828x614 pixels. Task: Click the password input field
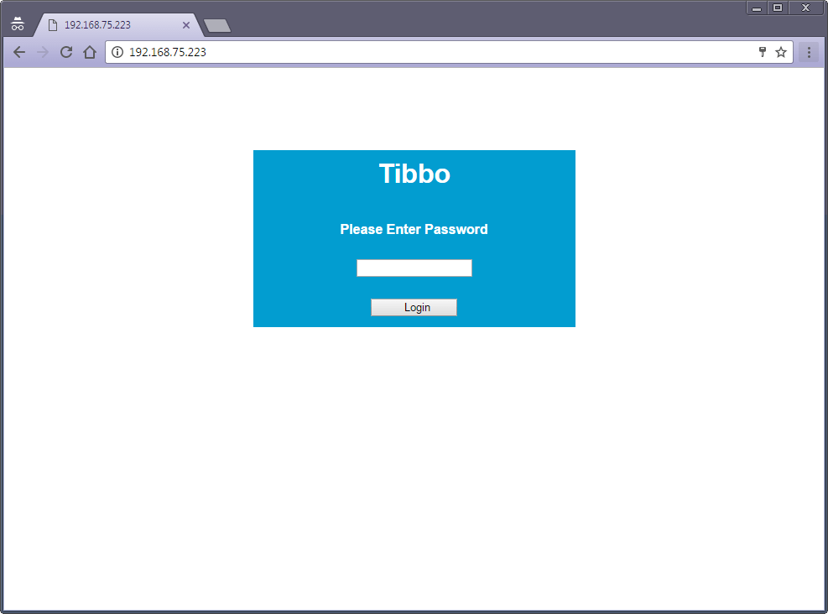click(x=414, y=267)
